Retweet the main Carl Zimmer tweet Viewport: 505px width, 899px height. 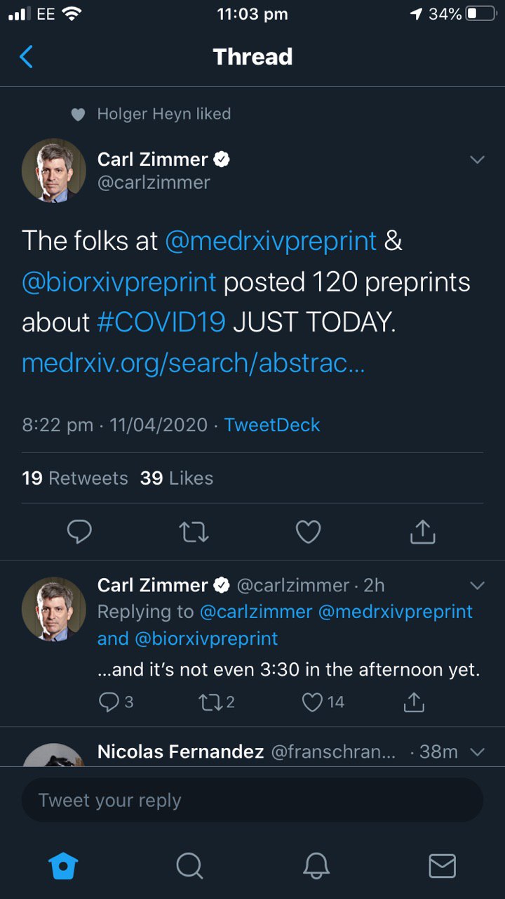click(x=194, y=532)
